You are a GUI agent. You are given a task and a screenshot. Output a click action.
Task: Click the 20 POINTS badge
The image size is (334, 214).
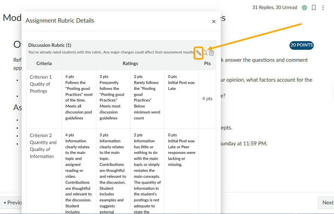(x=301, y=45)
